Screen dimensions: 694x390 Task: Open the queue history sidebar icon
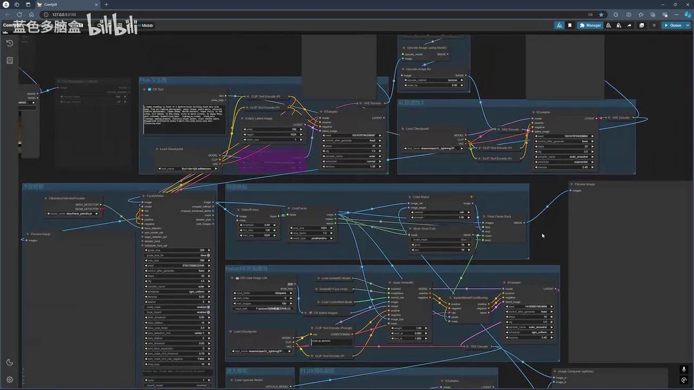coord(9,43)
